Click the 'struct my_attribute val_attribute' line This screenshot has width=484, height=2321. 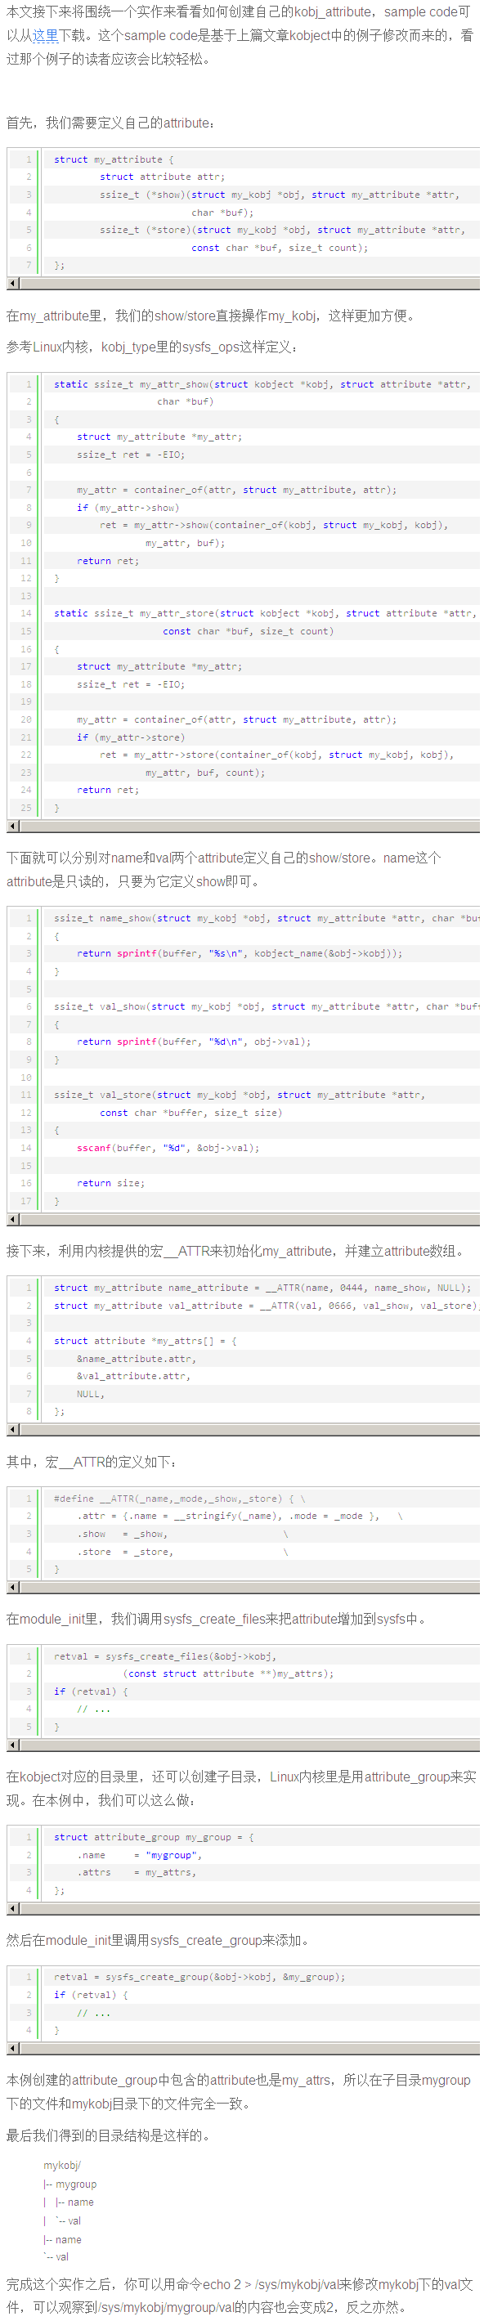(x=267, y=1306)
